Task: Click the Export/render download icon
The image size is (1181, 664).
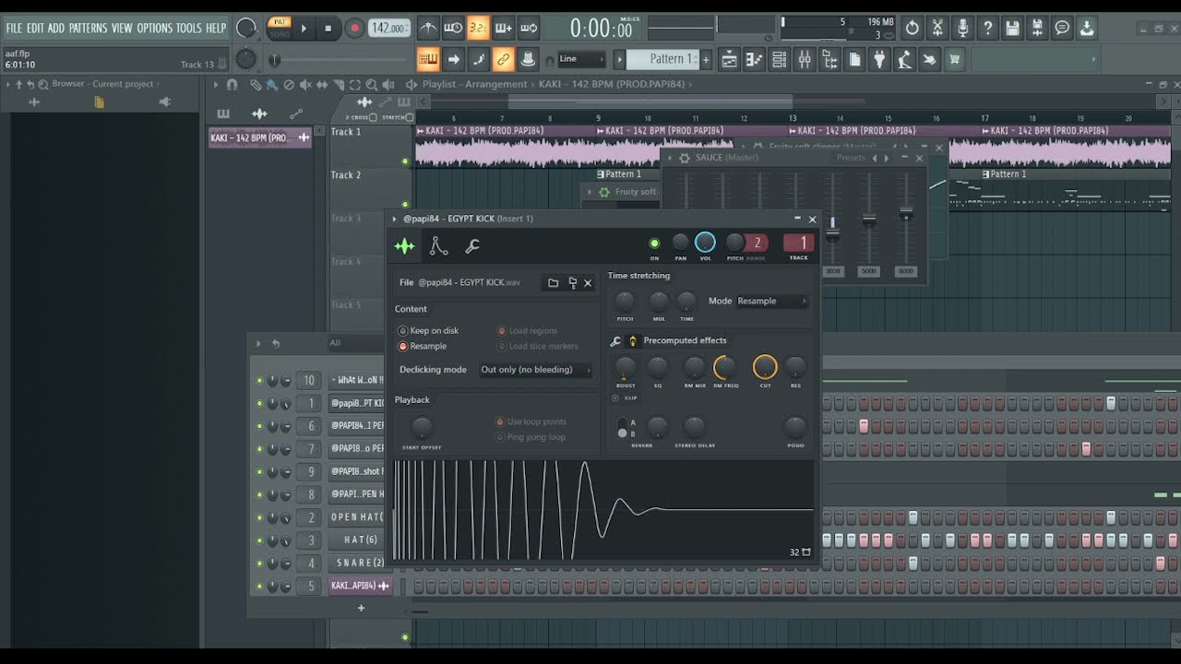Action: (x=1087, y=28)
